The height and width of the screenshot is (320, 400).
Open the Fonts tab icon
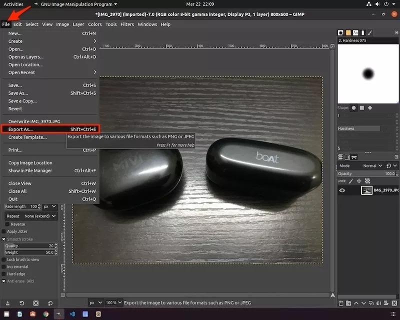click(355, 32)
